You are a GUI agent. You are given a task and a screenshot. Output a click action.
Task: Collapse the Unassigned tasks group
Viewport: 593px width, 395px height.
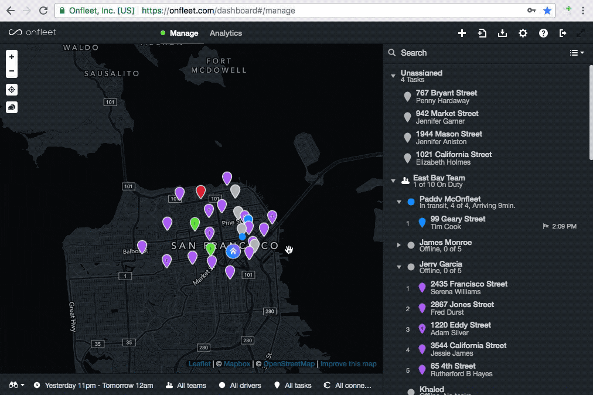(393, 76)
